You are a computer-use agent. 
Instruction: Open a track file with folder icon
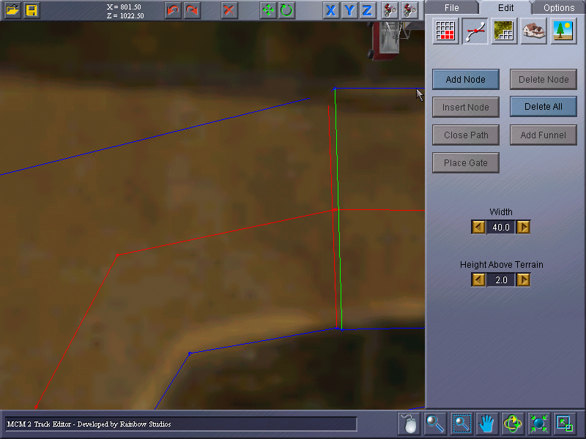pyautogui.click(x=12, y=10)
